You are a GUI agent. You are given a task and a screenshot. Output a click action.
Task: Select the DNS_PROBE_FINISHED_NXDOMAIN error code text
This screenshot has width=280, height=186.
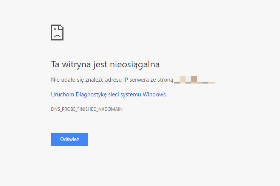87,109
